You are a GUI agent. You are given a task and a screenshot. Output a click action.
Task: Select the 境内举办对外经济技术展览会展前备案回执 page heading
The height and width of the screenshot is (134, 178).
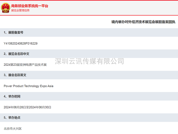tap(143, 22)
